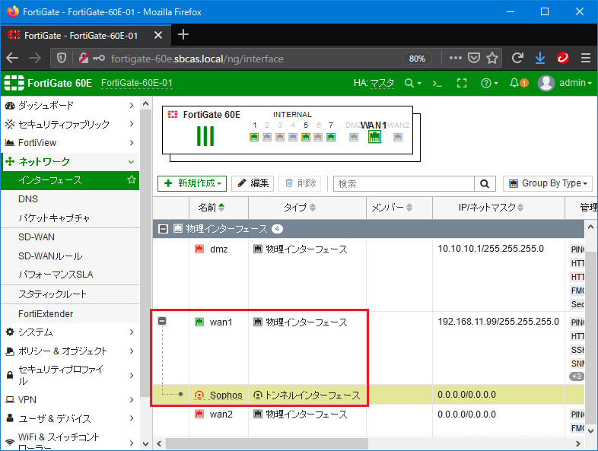The image size is (598, 451).
Task: Click the 編集 button
Action: 253,183
